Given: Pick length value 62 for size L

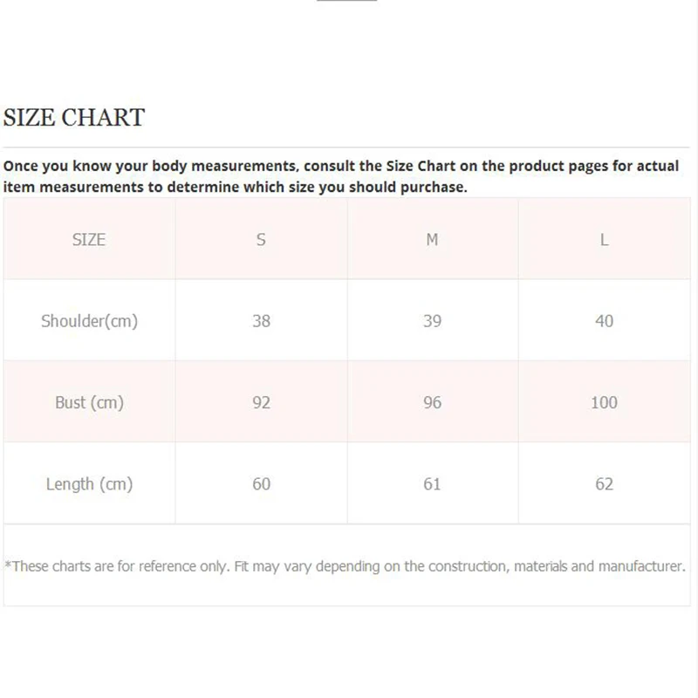Looking at the screenshot, I should tap(604, 484).
